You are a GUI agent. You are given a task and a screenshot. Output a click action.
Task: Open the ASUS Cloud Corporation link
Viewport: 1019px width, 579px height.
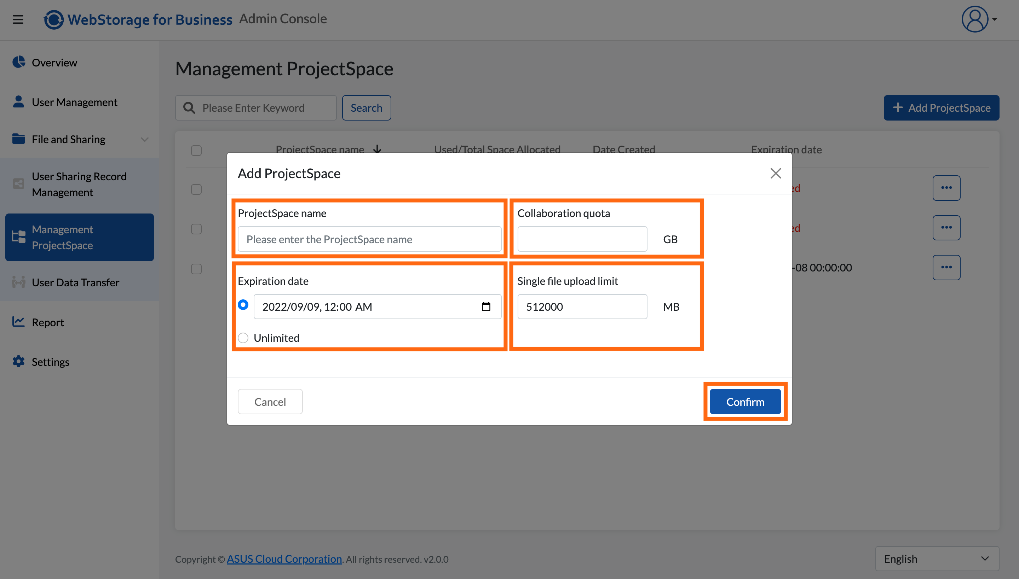pyautogui.click(x=284, y=559)
